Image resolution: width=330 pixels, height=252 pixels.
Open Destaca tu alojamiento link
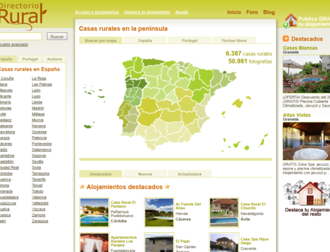point(147,13)
